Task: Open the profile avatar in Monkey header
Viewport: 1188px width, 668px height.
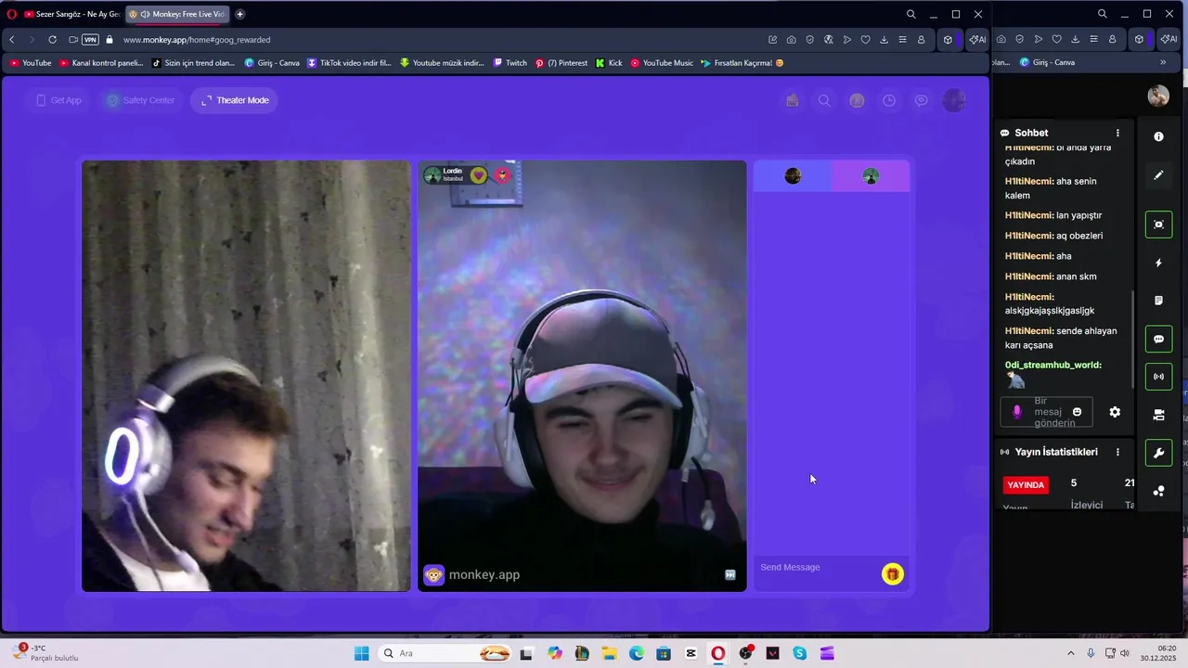Action: pyautogui.click(x=954, y=100)
